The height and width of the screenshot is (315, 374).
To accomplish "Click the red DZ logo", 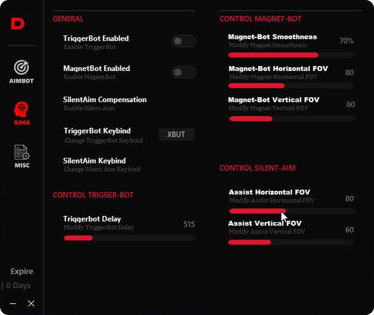I will click(22, 24).
